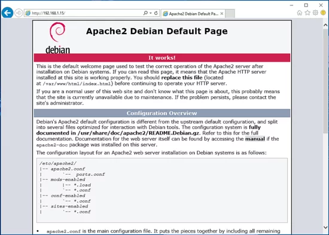
Task: Maximize the browser window
Action: click(x=306, y=5)
